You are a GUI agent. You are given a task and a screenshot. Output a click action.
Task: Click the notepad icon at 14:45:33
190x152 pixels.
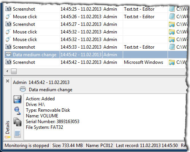point(172,47)
